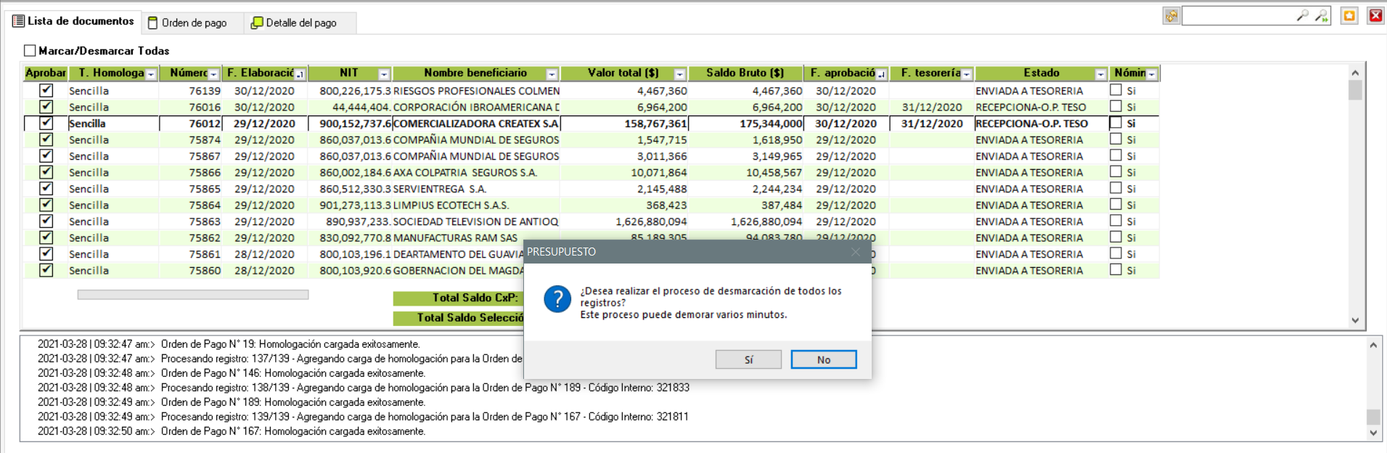The height and width of the screenshot is (453, 1387).
Task: Click the horizontal scrollbar under the grid
Action: (193, 295)
